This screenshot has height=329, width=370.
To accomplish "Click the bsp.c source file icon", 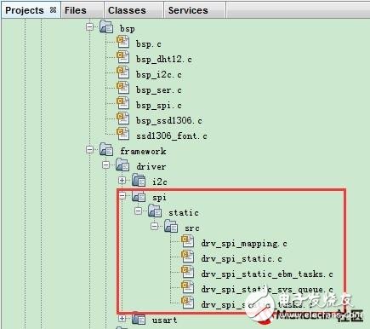I will coord(123,42).
